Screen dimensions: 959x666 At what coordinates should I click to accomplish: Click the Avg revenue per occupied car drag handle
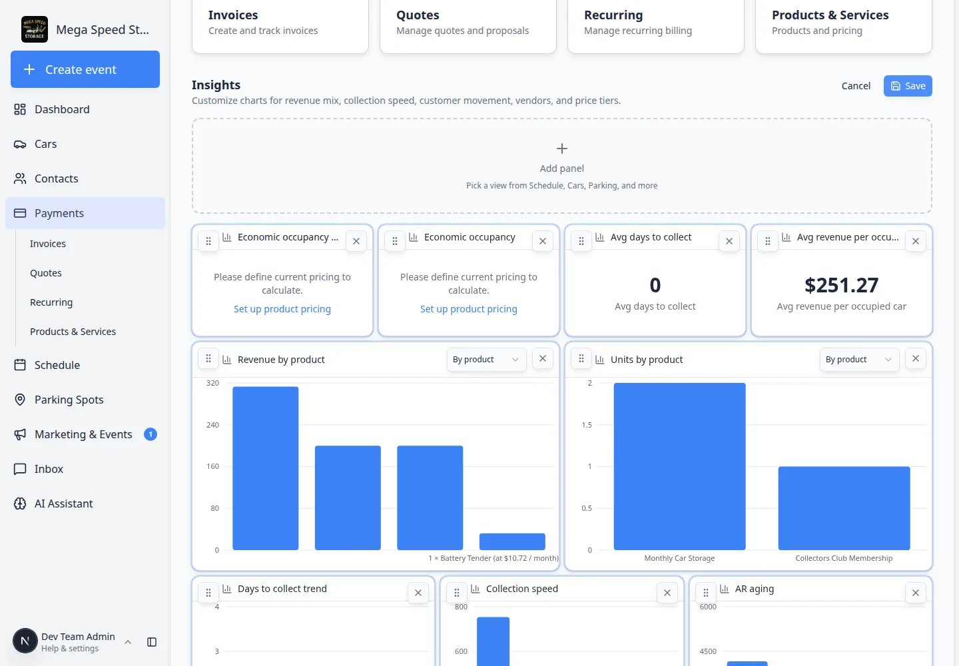tap(768, 241)
